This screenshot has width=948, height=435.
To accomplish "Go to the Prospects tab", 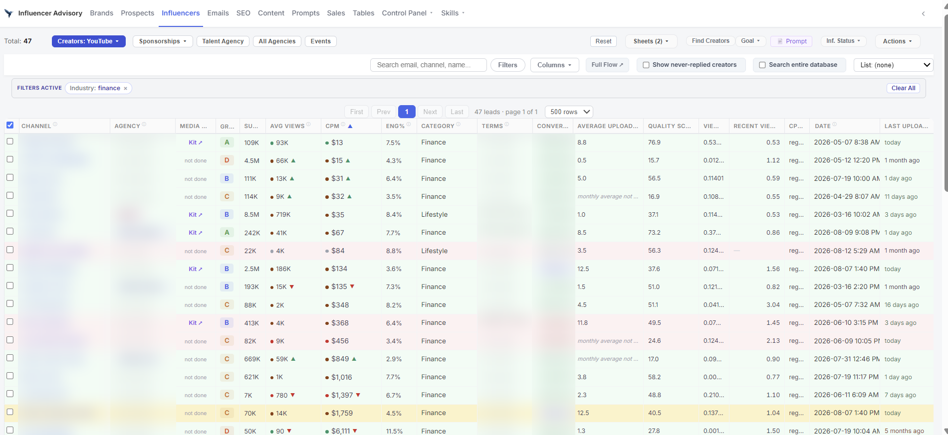I will 137,13.
